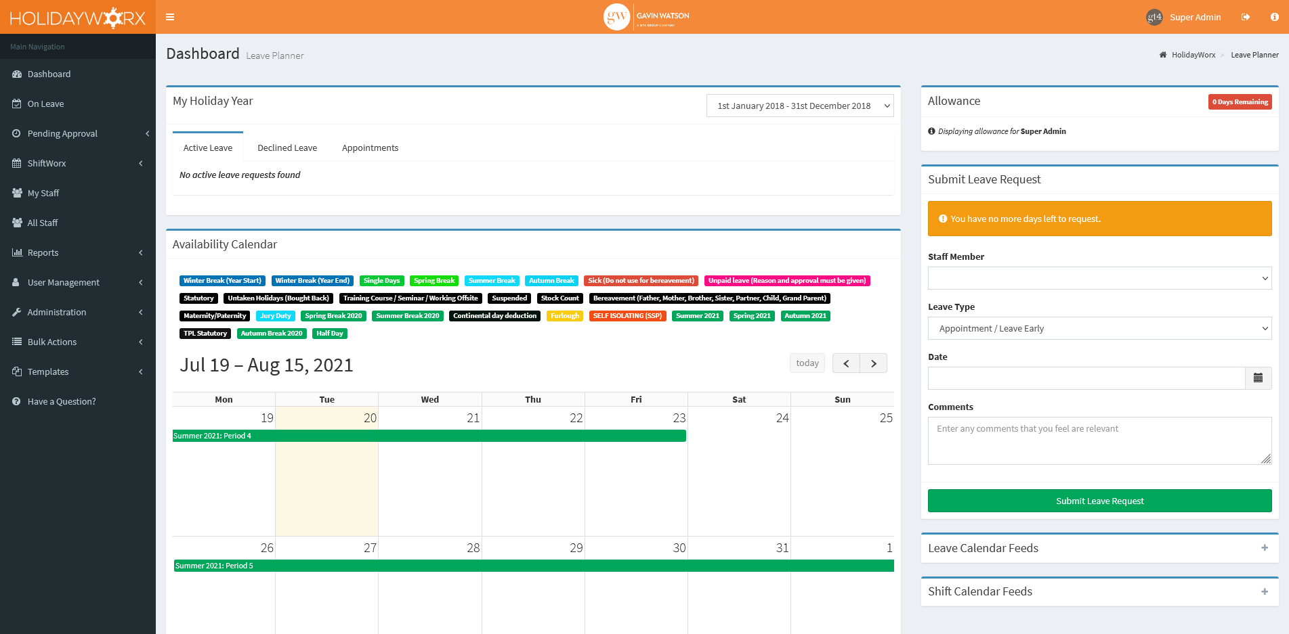
Task: Open Dashboard from sidebar
Action: tap(78, 74)
